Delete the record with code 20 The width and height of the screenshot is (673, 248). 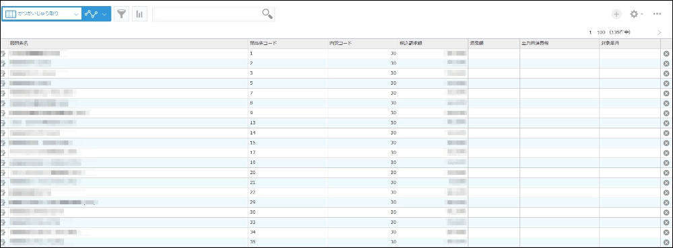(666, 173)
